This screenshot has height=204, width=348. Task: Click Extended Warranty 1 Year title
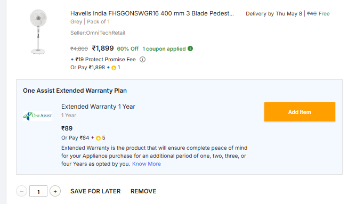tap(98, 107)
